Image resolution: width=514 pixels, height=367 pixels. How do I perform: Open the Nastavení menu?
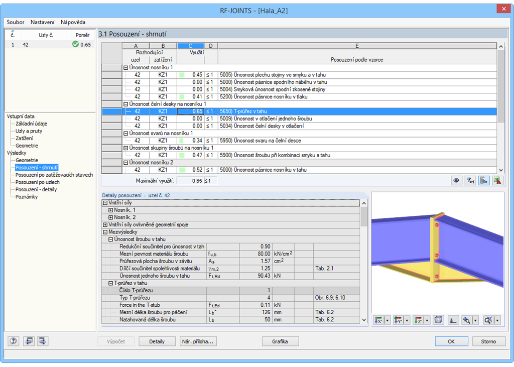coord(43,22)
